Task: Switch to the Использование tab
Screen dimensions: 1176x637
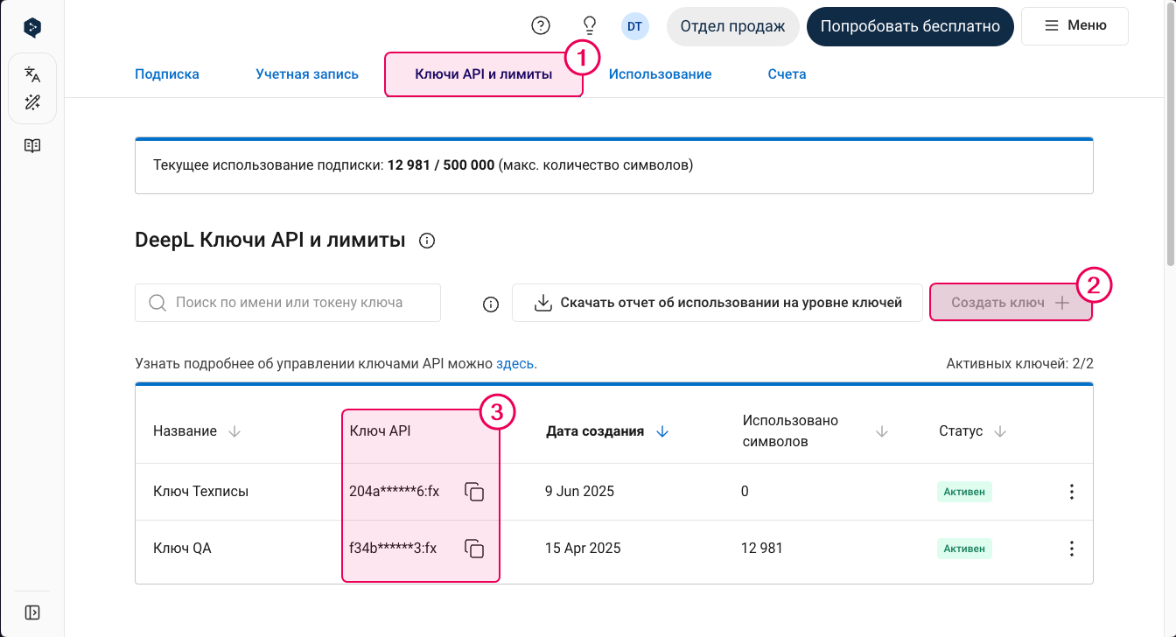Action: 661,74
